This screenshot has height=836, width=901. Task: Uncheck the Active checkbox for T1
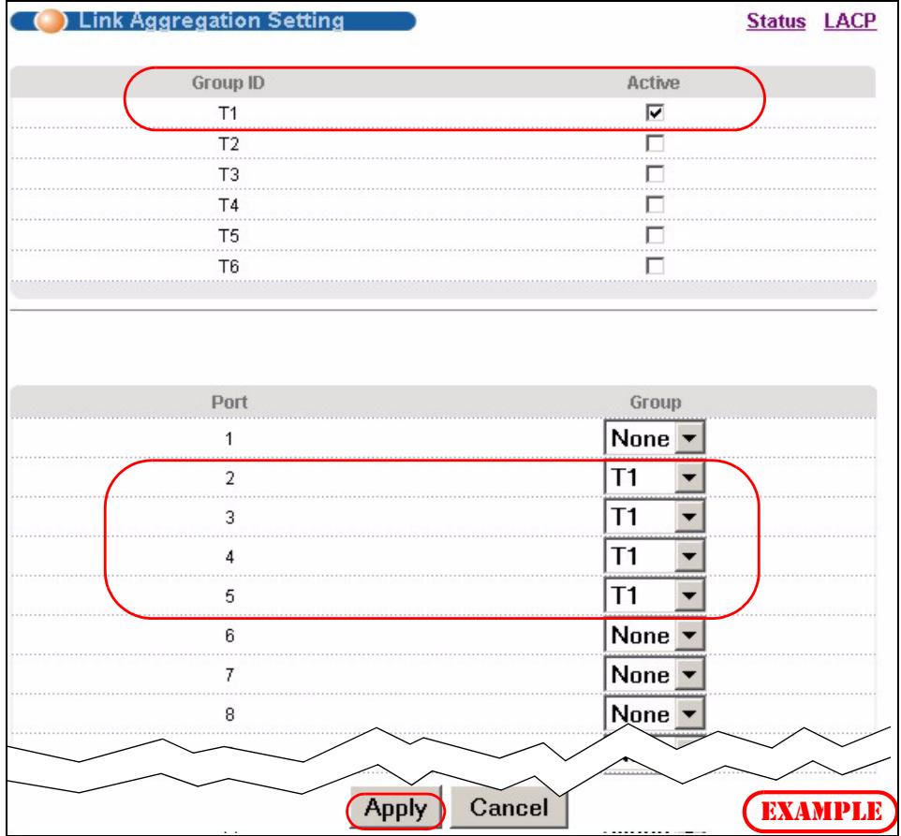655,112
